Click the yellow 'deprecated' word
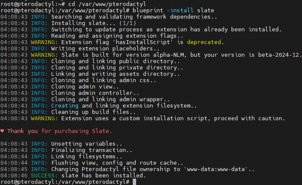The width and height of the screenshot is (302, 185). (204, 42)
